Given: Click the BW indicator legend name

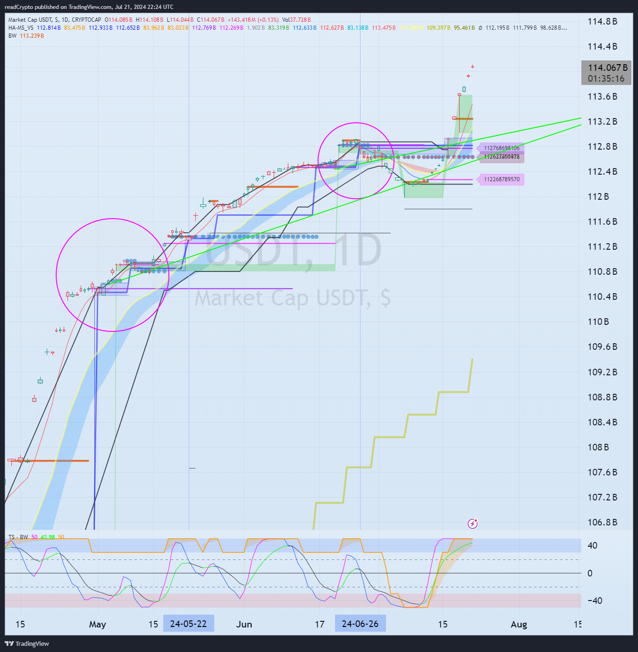Looking at the screenshot, I should tap(12, 36).
